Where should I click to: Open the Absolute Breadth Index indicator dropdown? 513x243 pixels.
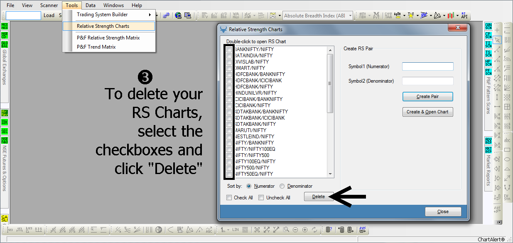350,15
